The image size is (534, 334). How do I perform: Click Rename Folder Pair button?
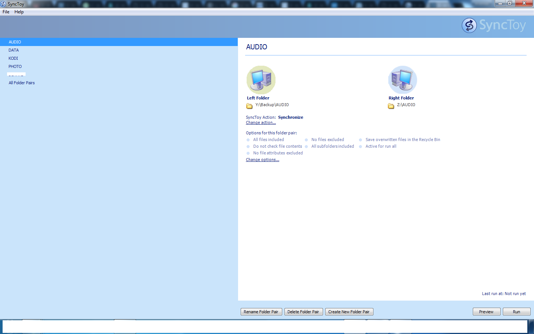tap(261, 312)
